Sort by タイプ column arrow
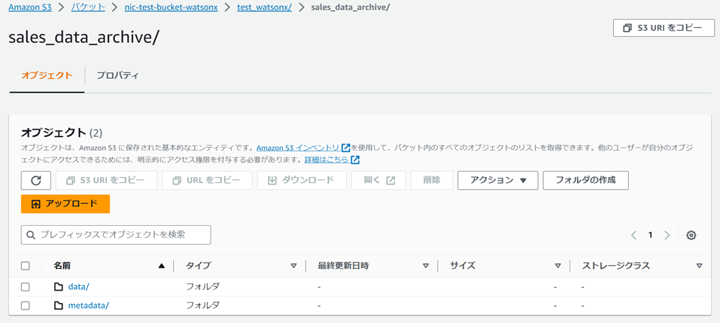The width and height of the screenshot is (720, 323). (294, 266)
